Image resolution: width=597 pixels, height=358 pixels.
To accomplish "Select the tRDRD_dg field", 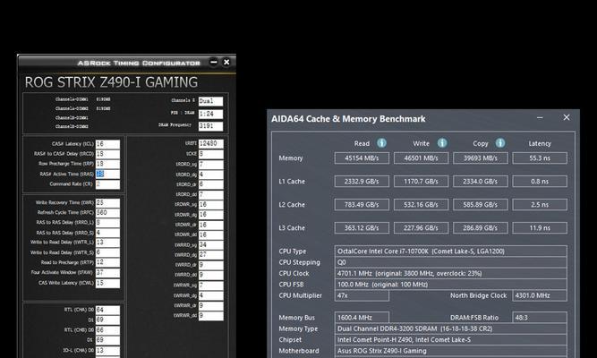I will (x=211, y=175).
